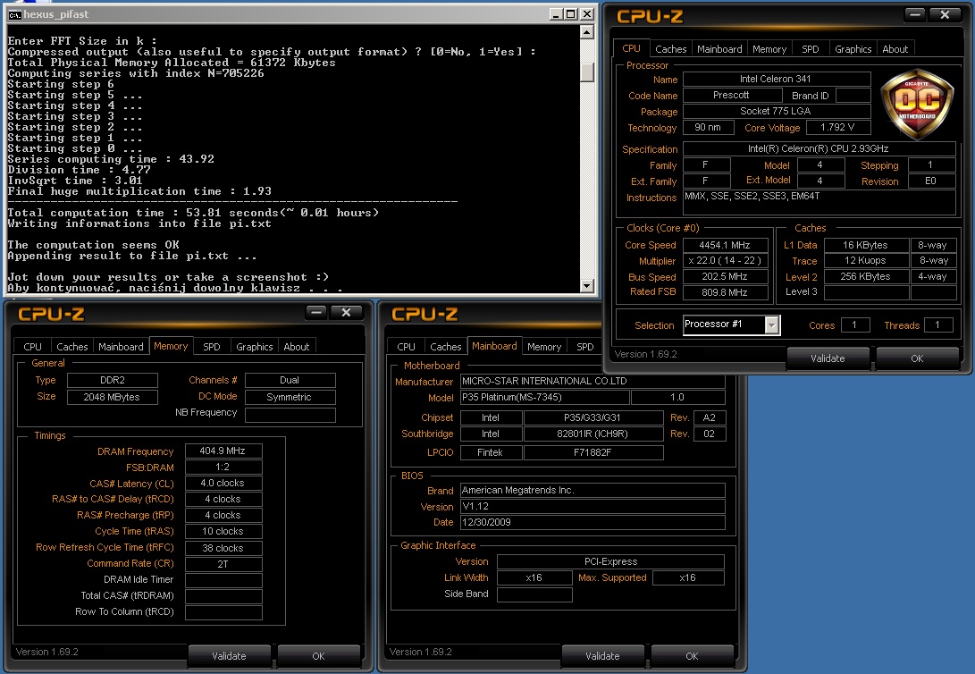The width and height of the screenshot is (975, 674).
Task: Click the Core Voltage value 1.792 V
Action: coord(838,128)
